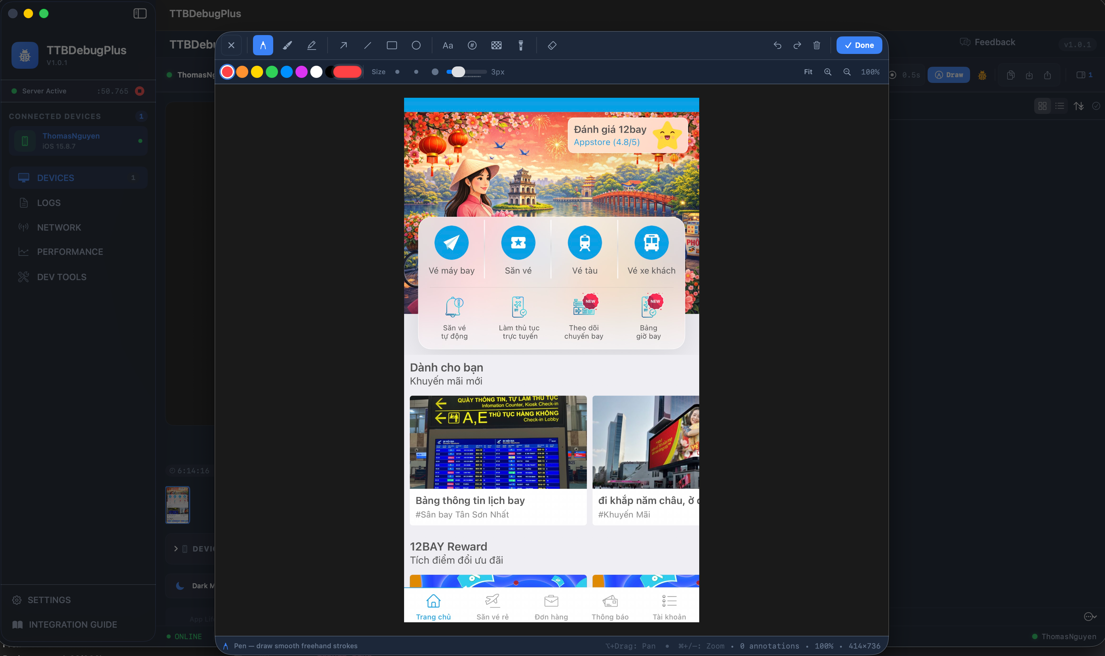Open the screenshot thumbnail in the sidebar

point(177,504)
